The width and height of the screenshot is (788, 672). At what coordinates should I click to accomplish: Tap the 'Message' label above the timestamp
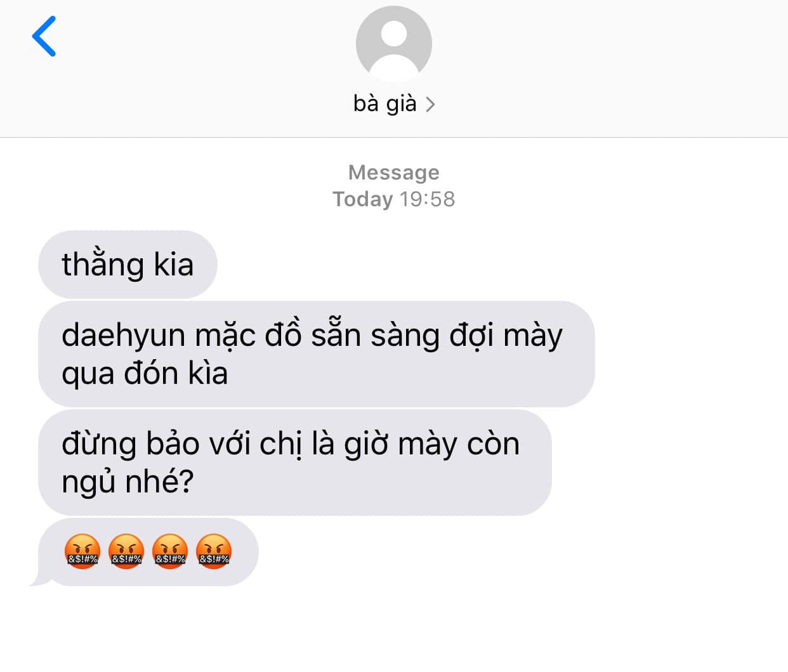point(394,173)
